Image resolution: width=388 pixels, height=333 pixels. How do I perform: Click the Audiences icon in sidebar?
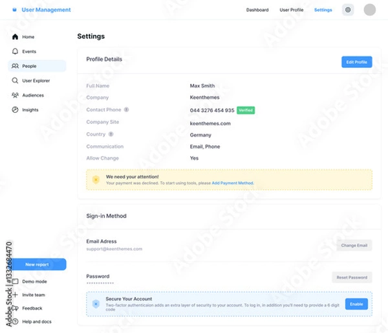(15, 95)
